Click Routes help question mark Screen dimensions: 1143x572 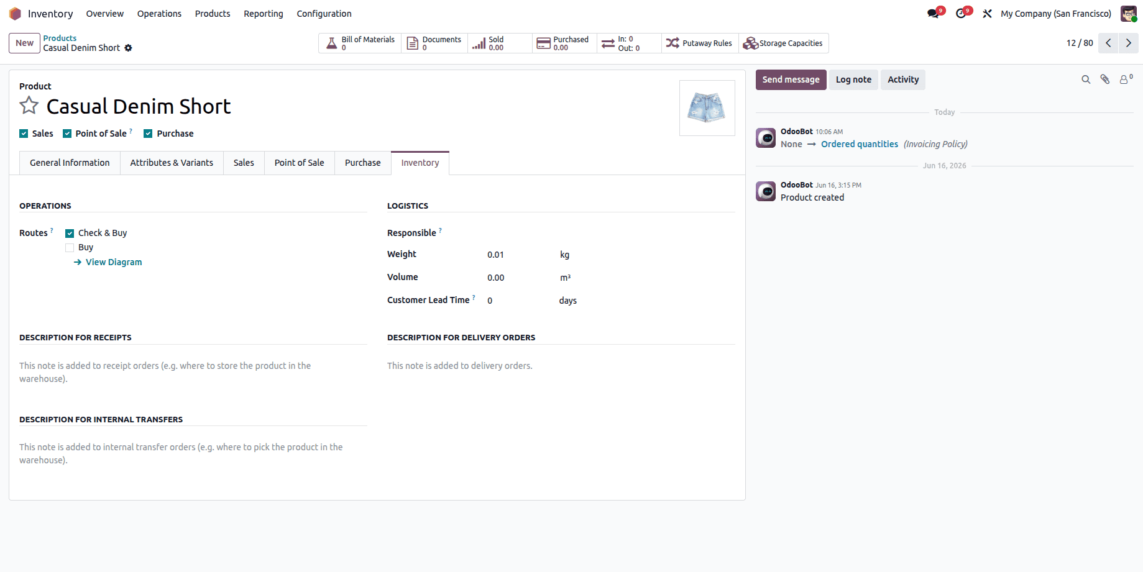coord(52,230)
